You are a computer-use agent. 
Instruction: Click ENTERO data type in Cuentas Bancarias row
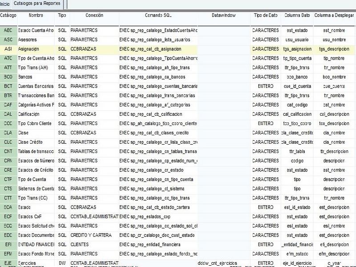point(266,86)
